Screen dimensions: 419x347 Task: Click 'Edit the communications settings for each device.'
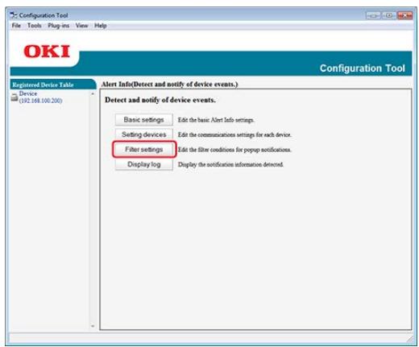click(x=234, y=134)
